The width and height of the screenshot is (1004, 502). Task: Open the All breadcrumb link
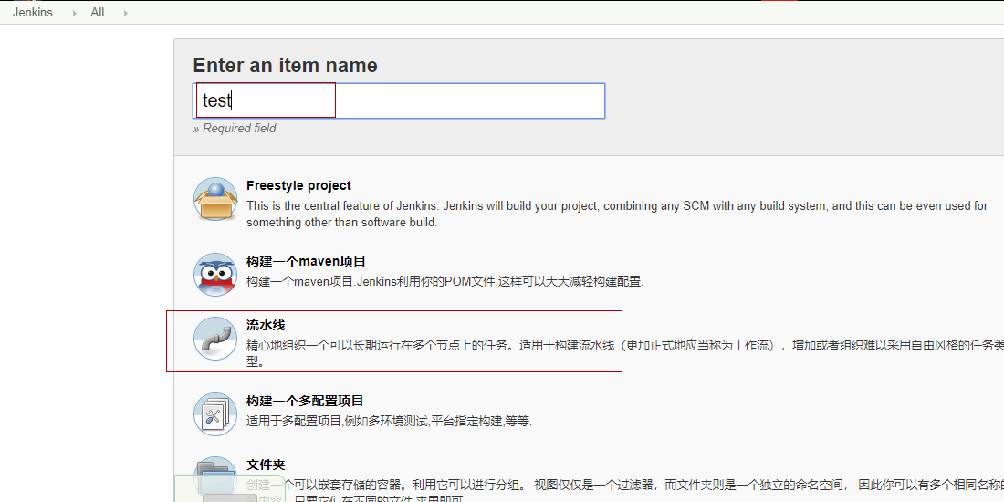coord(98,12)
